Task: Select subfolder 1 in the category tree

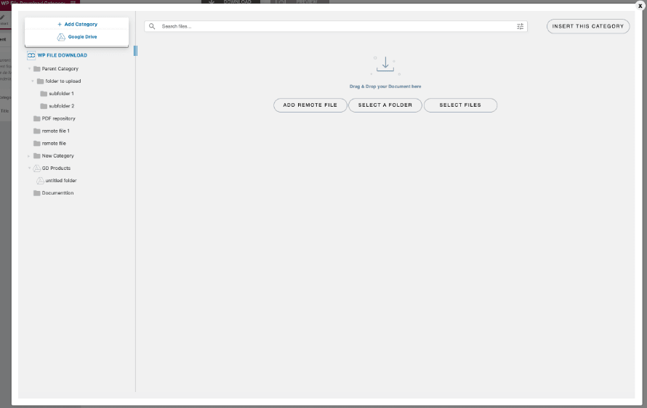Action: (x=61, y=94)
